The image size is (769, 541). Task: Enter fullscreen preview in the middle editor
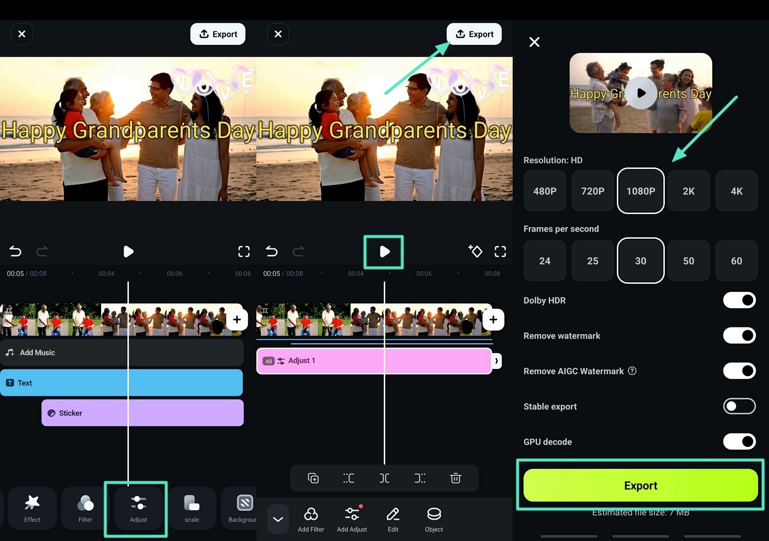pos(500,252)
